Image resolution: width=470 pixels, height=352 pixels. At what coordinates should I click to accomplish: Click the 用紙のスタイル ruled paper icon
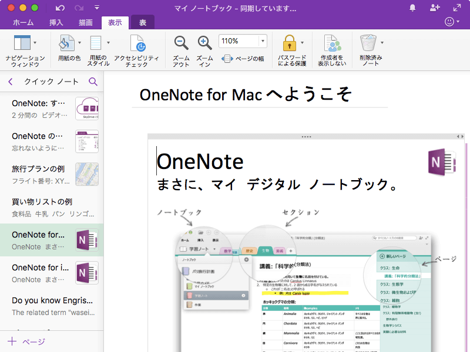coord(96,43)
